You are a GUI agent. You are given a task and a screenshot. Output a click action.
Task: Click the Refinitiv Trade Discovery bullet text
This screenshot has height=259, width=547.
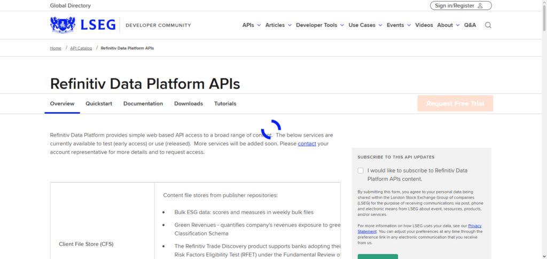click(x=257, y=250)
